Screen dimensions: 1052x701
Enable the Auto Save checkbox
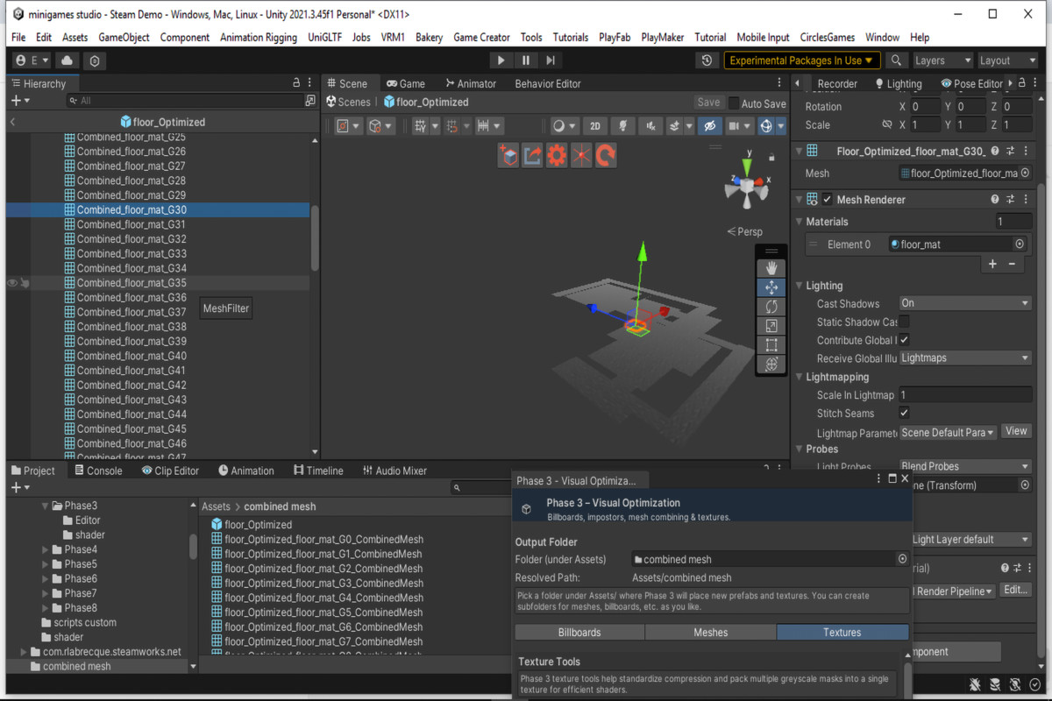734,103
